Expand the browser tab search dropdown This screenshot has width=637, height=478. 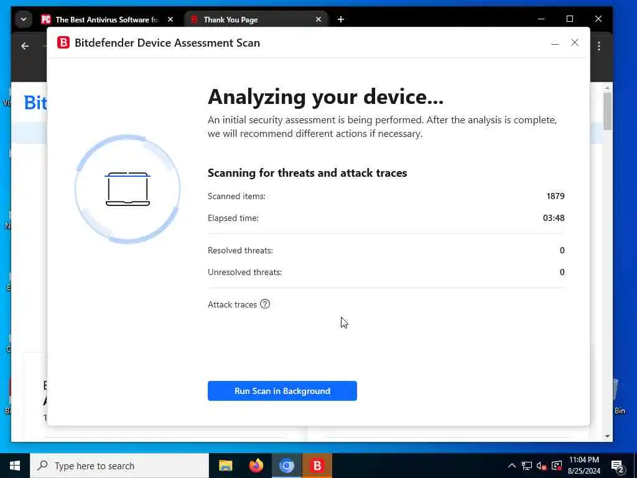coord(24,19)
